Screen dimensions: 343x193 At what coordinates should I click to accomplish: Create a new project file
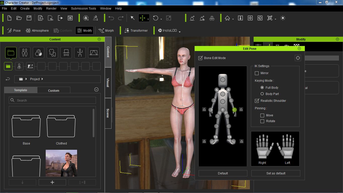[9, 18]
